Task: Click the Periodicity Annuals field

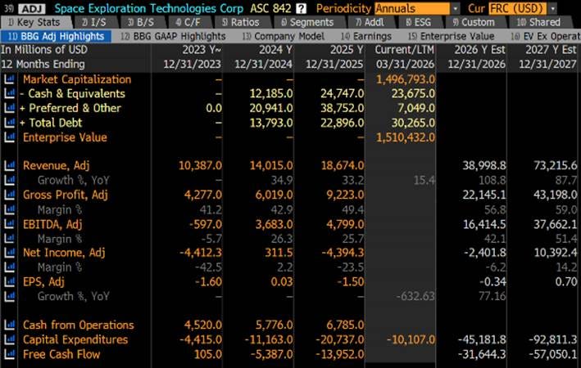Action: pyautogui.click(x=412, y=8)
